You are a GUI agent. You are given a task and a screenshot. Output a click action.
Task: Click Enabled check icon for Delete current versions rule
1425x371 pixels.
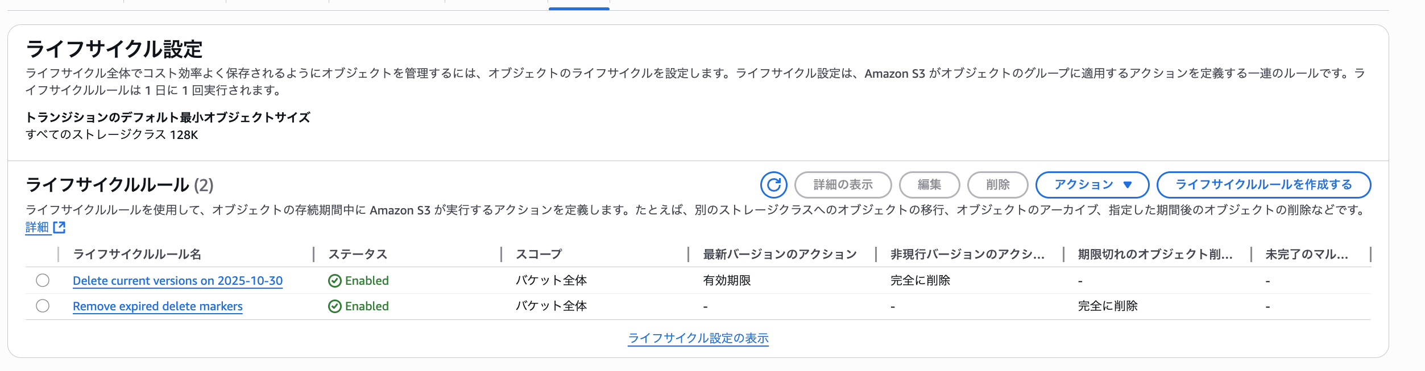(x=335, y=281)
